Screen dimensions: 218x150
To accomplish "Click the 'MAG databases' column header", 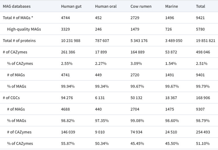I will 17,6.
